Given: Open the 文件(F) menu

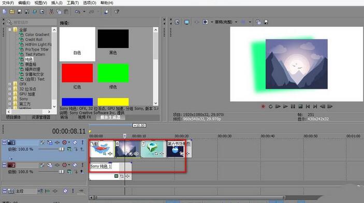Looking at the screenshot, I should click(x=8, y=3).
